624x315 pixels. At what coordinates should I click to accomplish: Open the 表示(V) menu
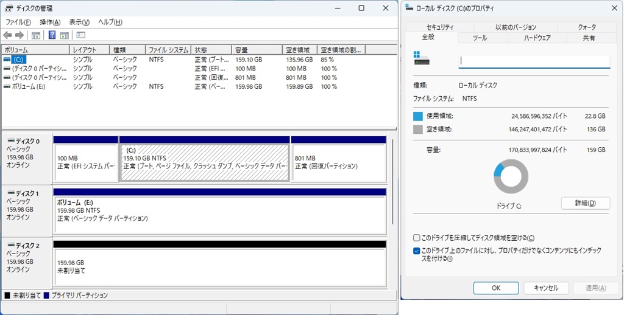(x=80, y=22)
